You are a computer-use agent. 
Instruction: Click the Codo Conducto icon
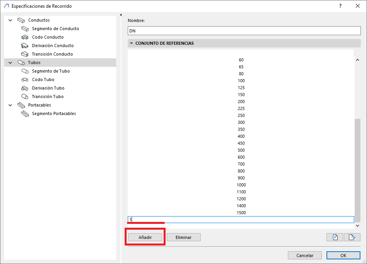25,37
